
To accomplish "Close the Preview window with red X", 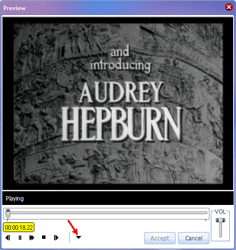I will pyautogui.click(x=229, y=7).
